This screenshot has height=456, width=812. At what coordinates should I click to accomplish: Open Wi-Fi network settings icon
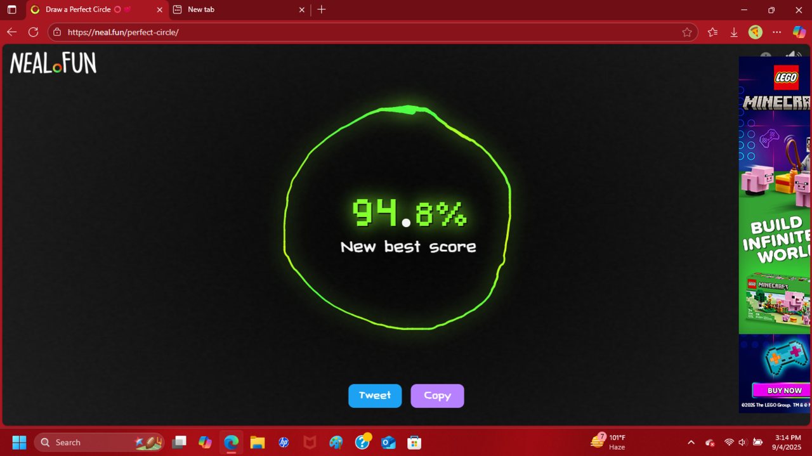tap(729, 442)
